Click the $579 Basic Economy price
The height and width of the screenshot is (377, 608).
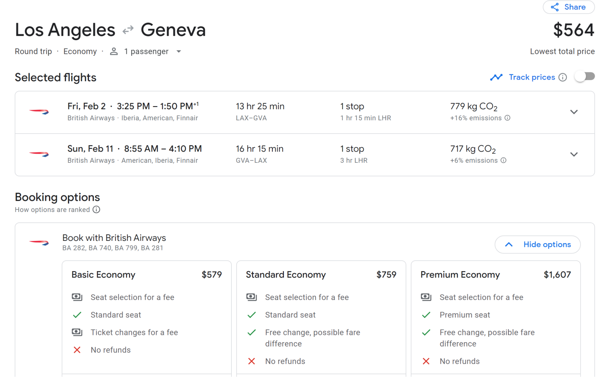[212, 275]
